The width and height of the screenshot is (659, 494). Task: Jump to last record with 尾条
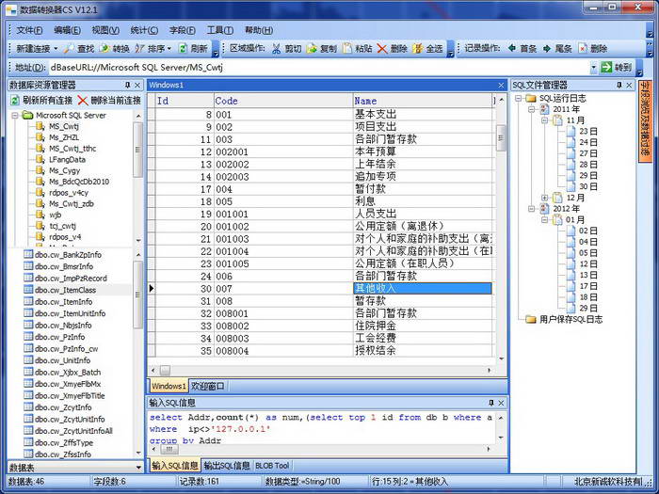click(x=557, y=48)
